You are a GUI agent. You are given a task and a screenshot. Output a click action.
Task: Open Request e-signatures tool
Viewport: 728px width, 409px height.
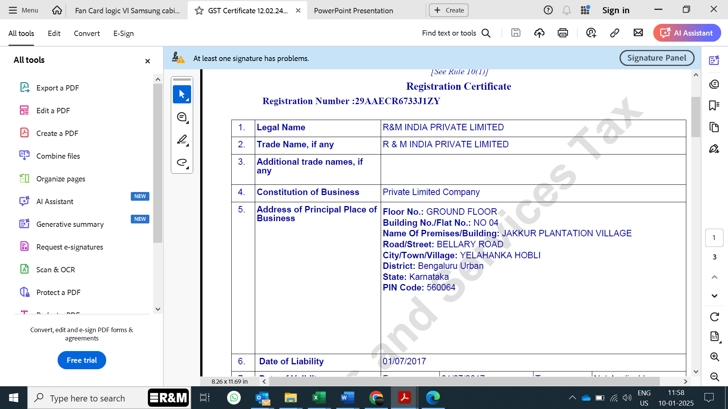click(x=70, y=247)
